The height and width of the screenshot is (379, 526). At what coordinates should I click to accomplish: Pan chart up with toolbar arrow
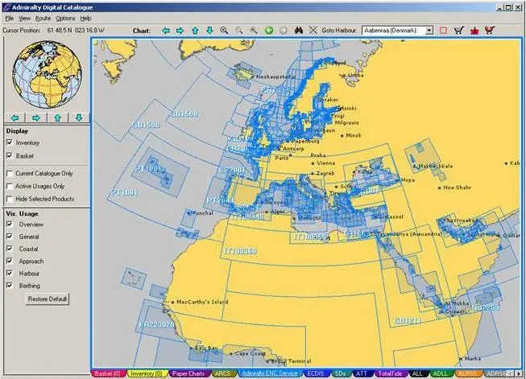195,31
